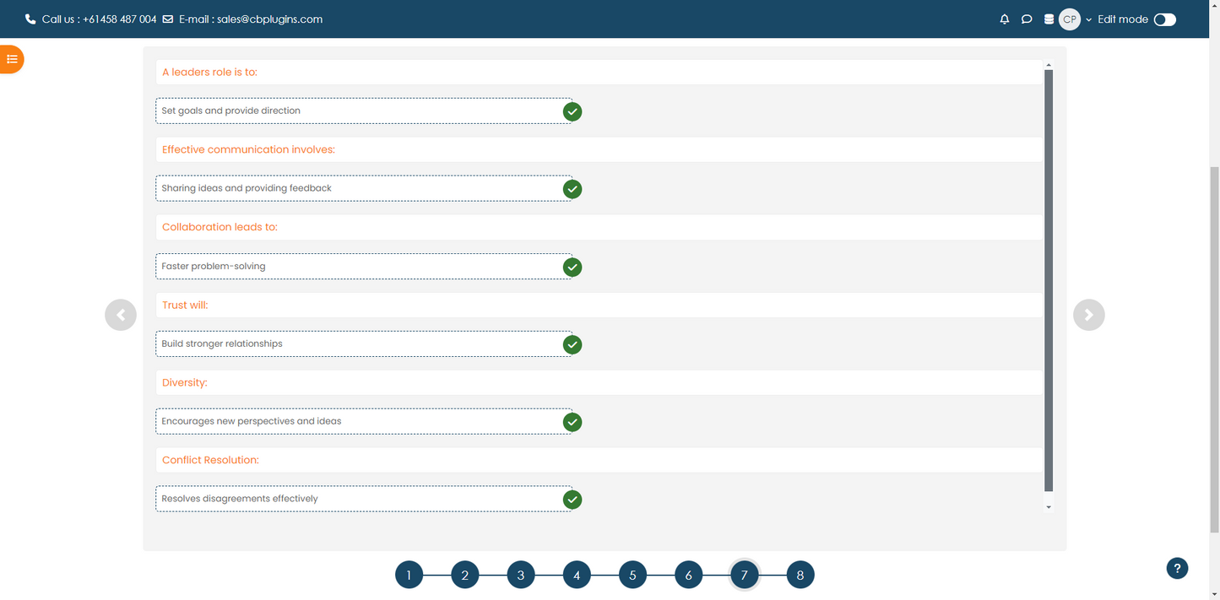Image resolution: width=1220 pixels, height=600 pixels.
Task: Click the sales@cbplugins.com email link
Action: tap(251, 19)
